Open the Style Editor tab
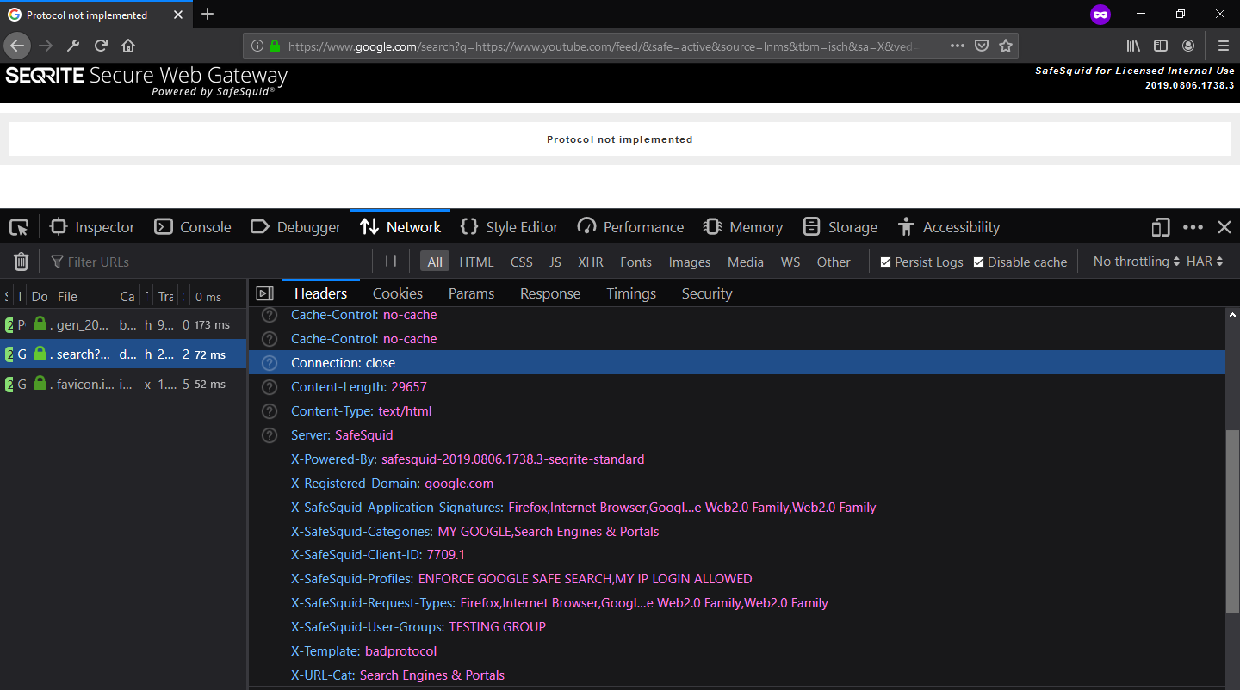 [x=510, y=227]
